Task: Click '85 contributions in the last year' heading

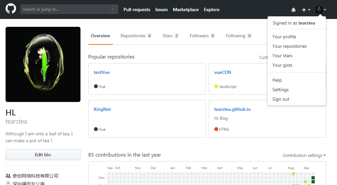Action: click(124, 155)
